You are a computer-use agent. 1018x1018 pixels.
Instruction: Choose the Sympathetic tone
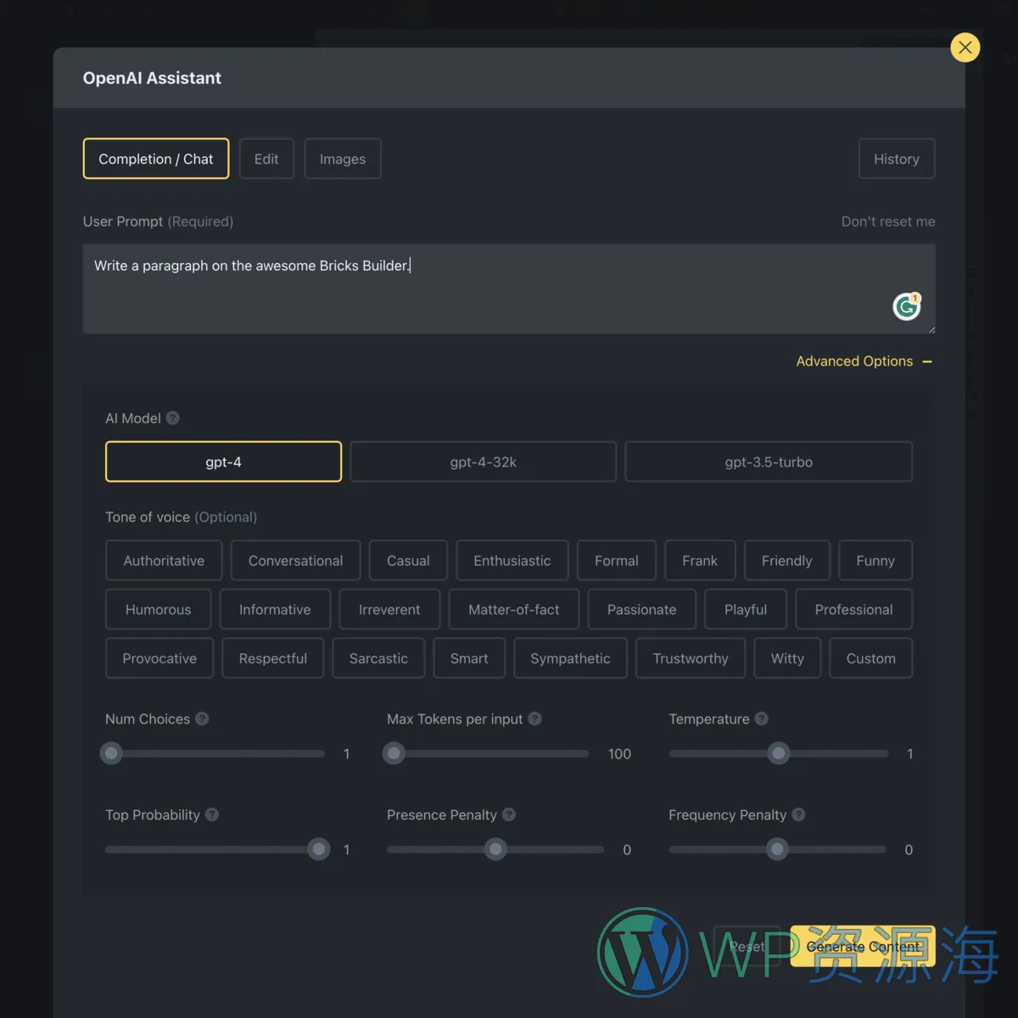(x=570, y=658)
